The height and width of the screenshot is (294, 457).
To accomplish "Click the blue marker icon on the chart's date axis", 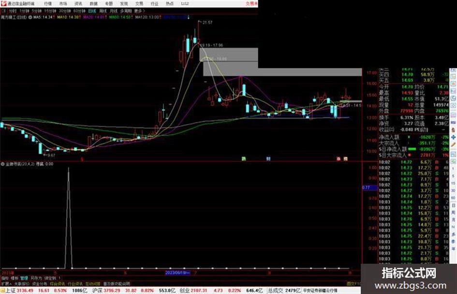I will (268, 159).
